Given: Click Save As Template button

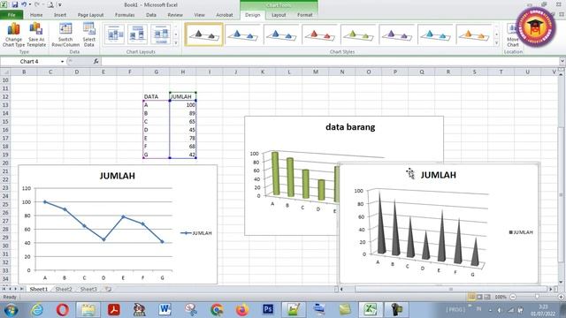Looking at the screenshot, I should click(36, 34).
